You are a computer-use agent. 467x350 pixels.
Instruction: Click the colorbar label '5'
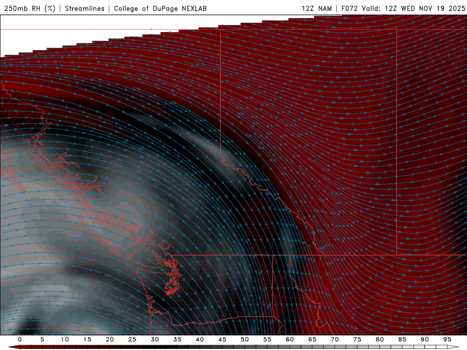(x=42, y=339)
